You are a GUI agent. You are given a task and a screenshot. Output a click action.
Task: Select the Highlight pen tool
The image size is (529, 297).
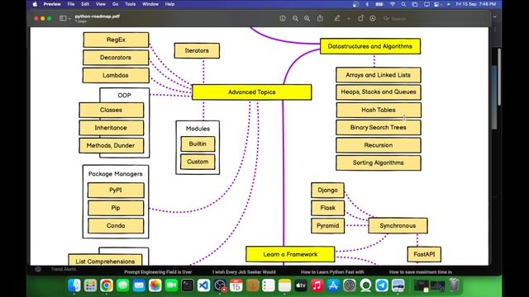point(337,18)
